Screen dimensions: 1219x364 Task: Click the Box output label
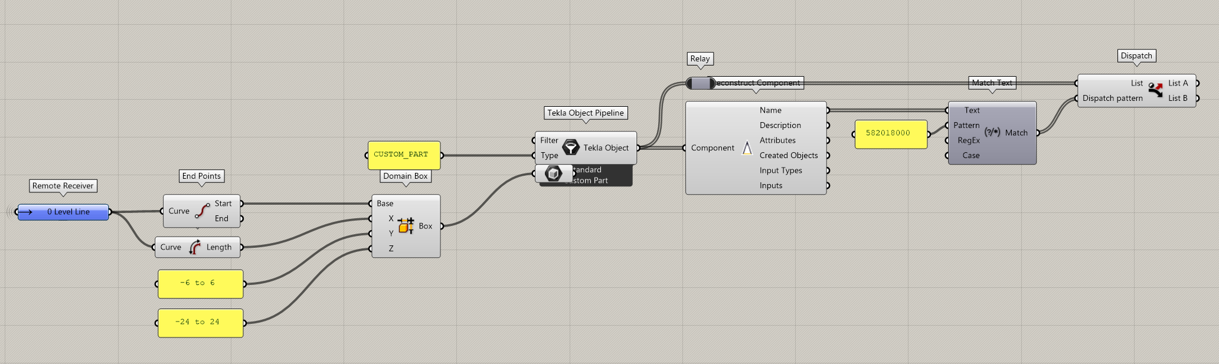coord(426,226)
